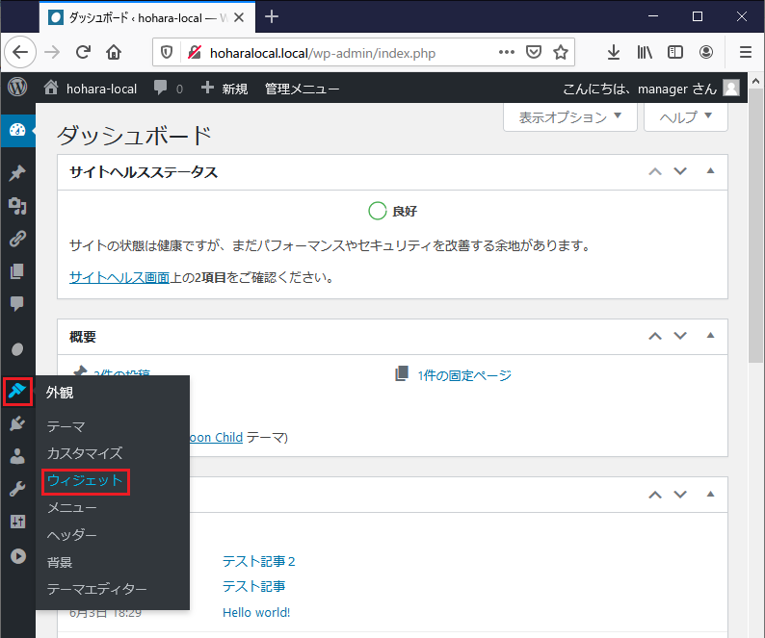The image size is (765, 638).
Task: Toggle the 概要 panel with triangle button
Action: 710,336
